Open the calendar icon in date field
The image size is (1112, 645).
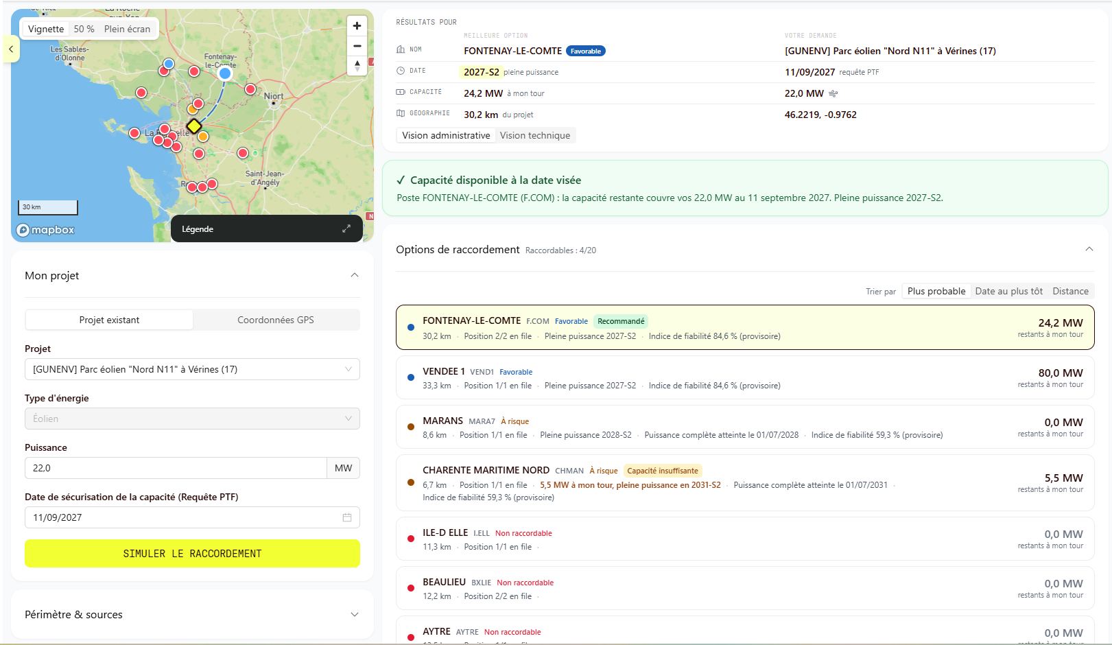(347, 517)
